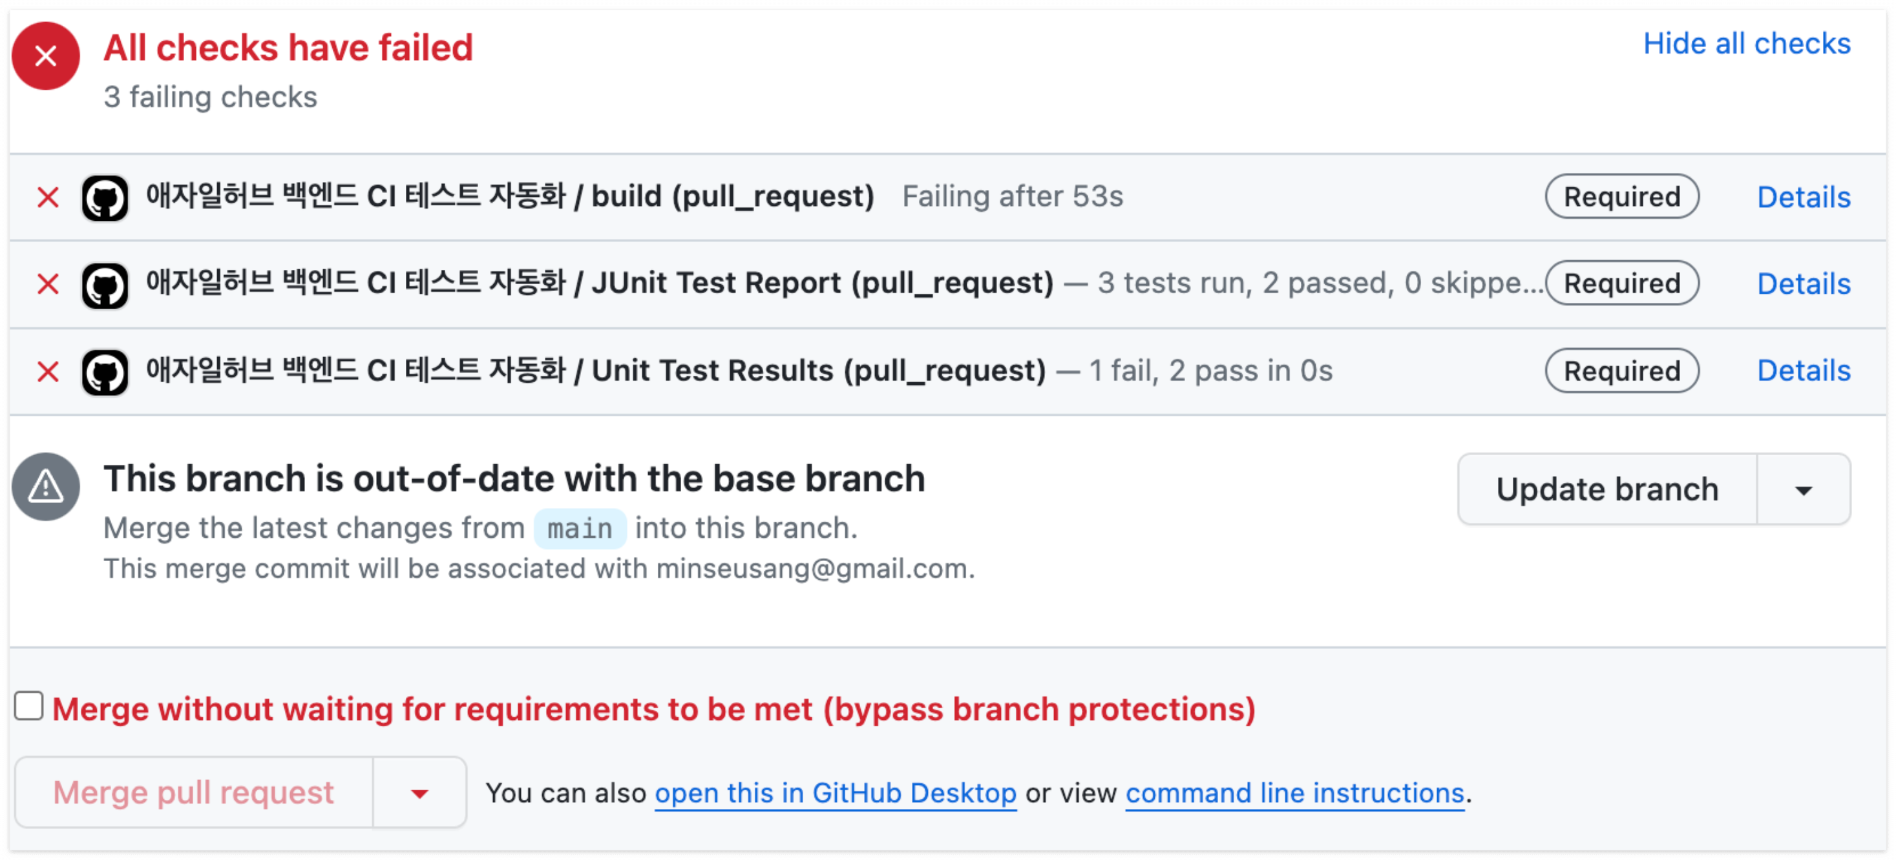Click the "1 fail, 2 pass in 0s" text

pyautogui.click(x=1211, y=371)
